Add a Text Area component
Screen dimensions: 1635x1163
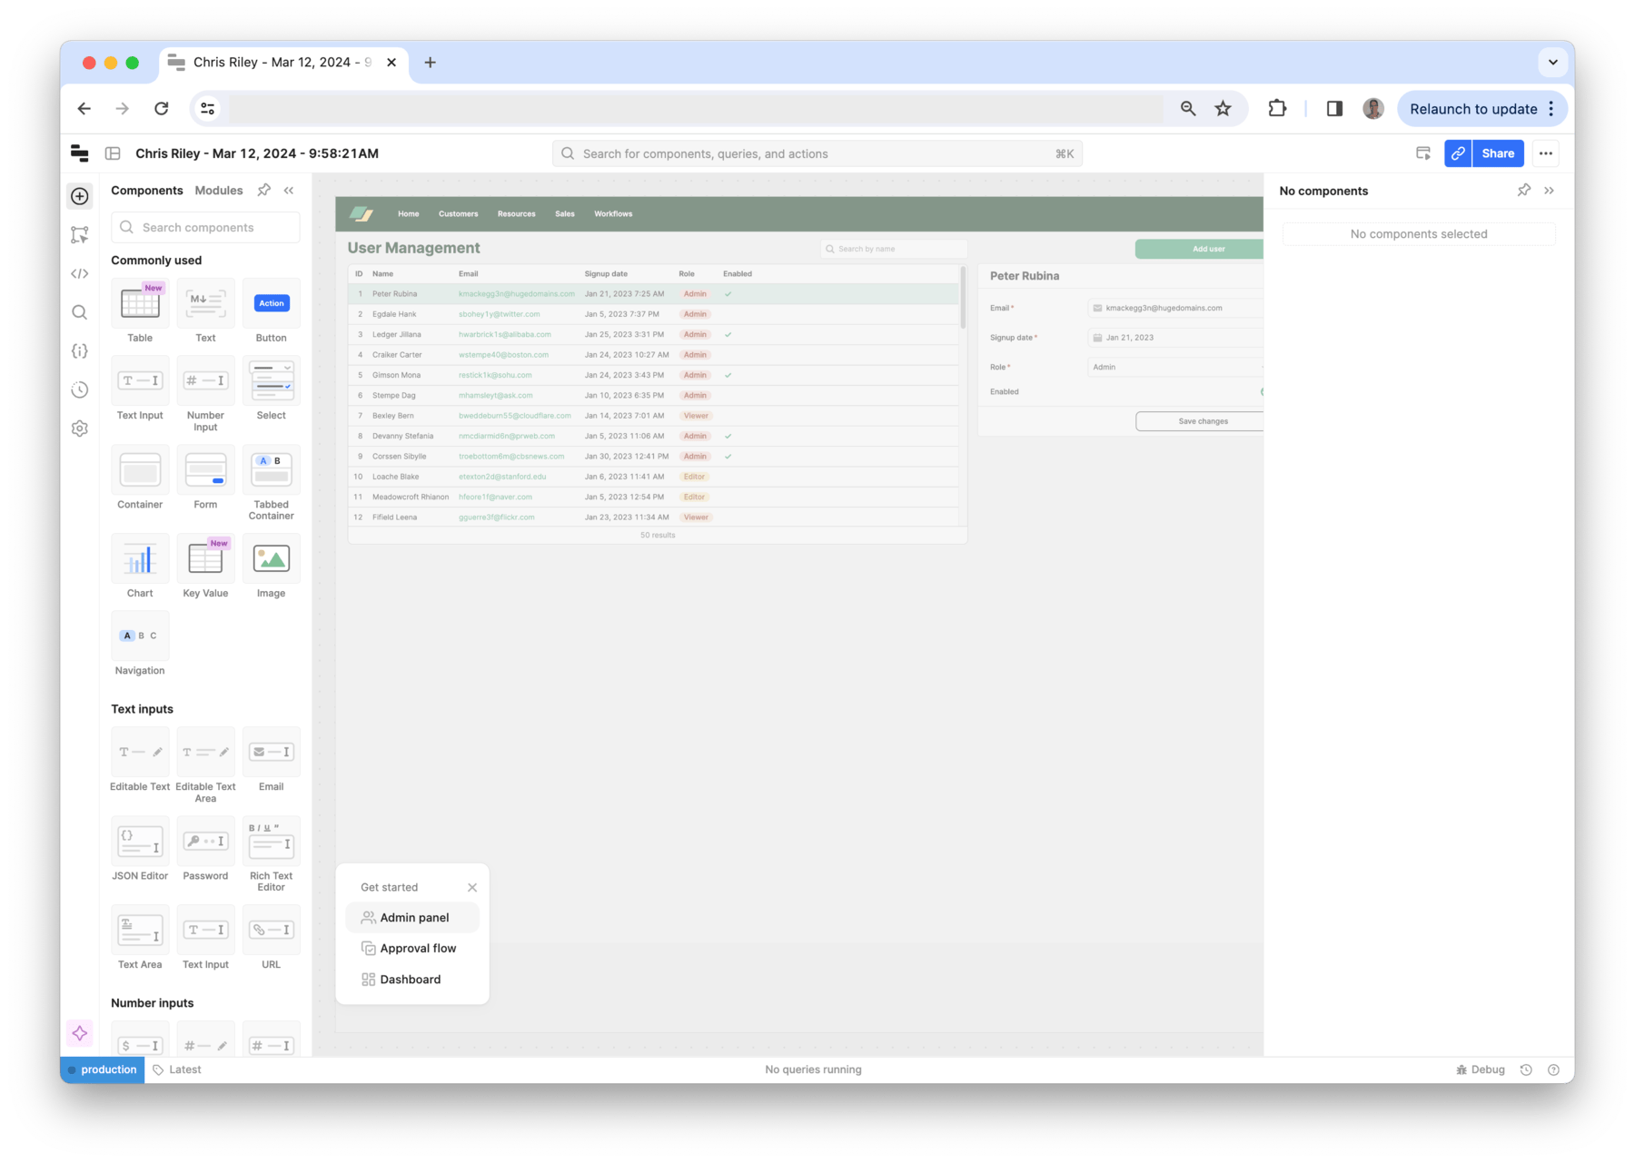(x=140, y=939)
